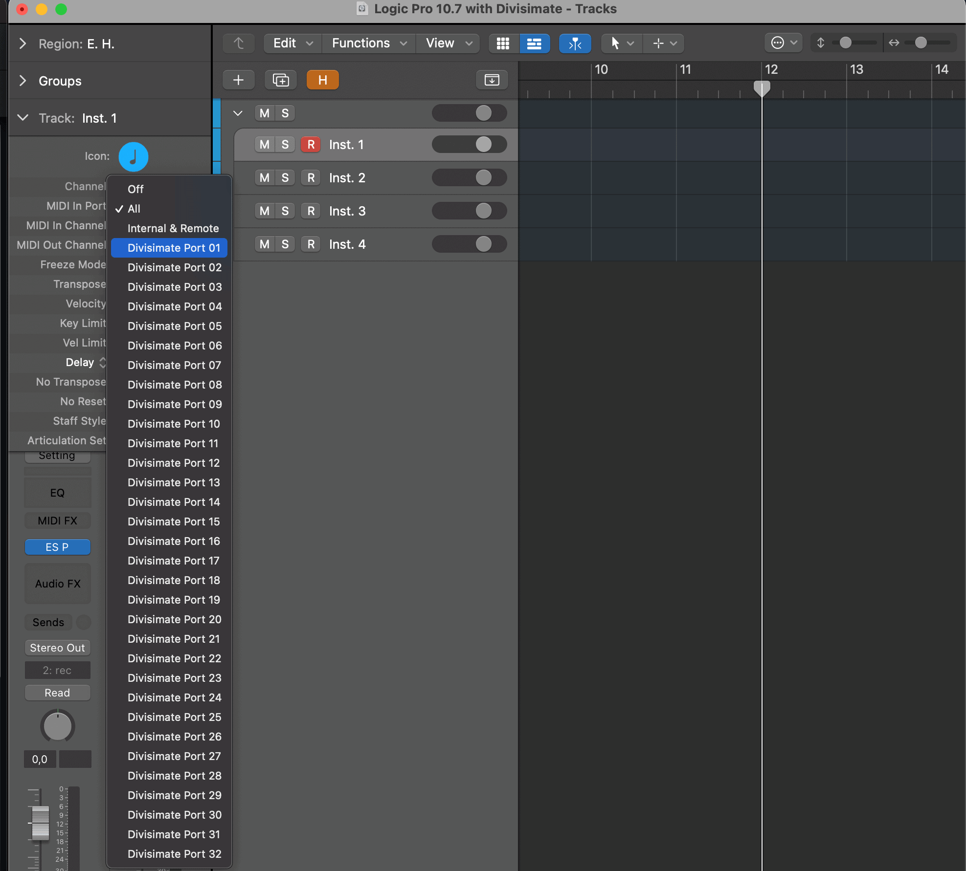The image size is (966, 871).
Task: Add a new track with plus button
Action: (x=239, y=80)
